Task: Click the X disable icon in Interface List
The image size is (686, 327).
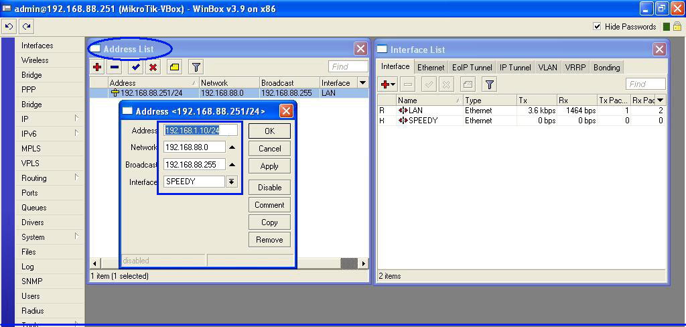Action: (x=446, y=84)
